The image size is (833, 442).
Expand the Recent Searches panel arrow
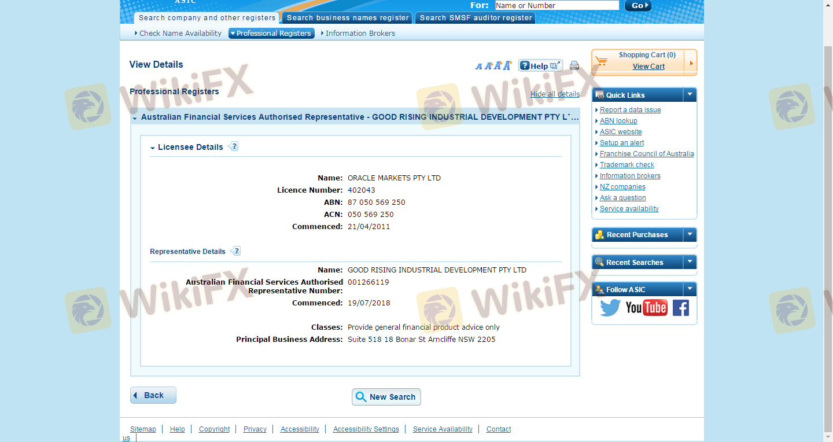pyautogui.click(x=690, y=263)
